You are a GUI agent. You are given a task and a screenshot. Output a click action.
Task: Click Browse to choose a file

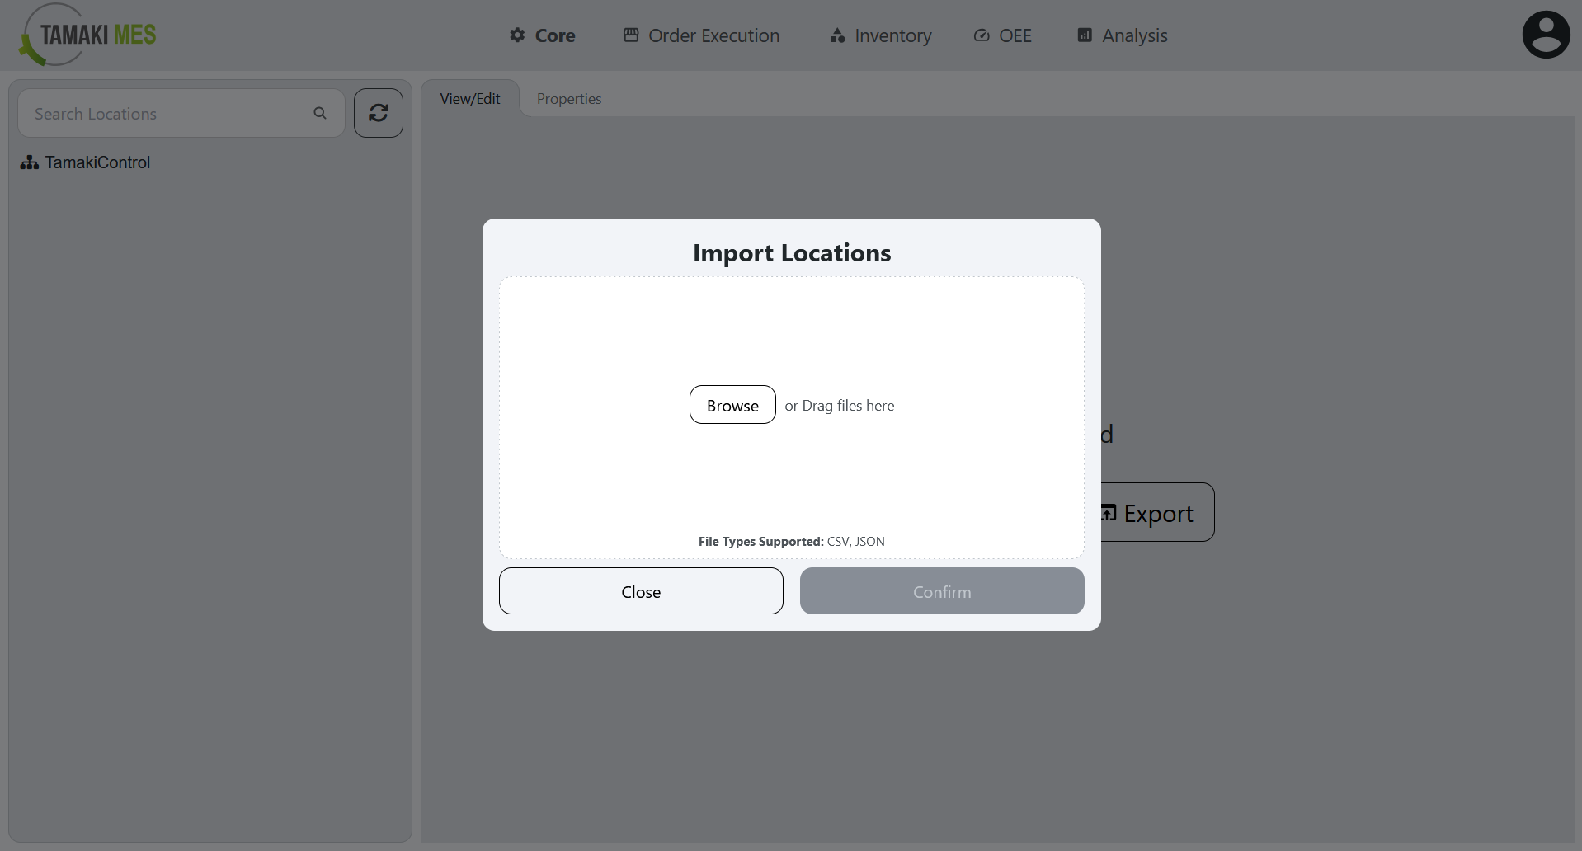pos(732,405)
